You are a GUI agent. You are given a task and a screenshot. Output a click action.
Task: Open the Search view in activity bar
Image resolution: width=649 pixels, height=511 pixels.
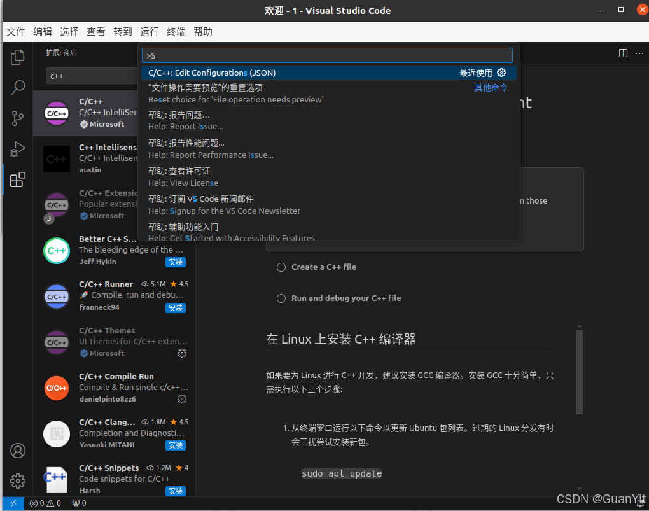click(x=17, y=87)
